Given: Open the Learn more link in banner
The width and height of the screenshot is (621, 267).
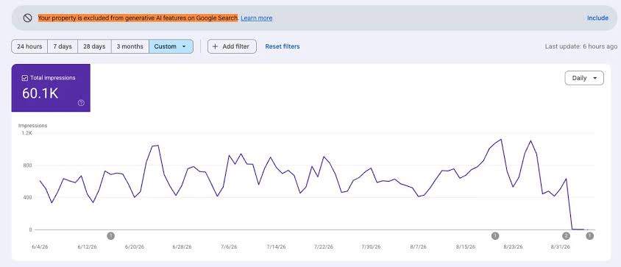Looking at the screenshot, I should (x=256, y=18).
